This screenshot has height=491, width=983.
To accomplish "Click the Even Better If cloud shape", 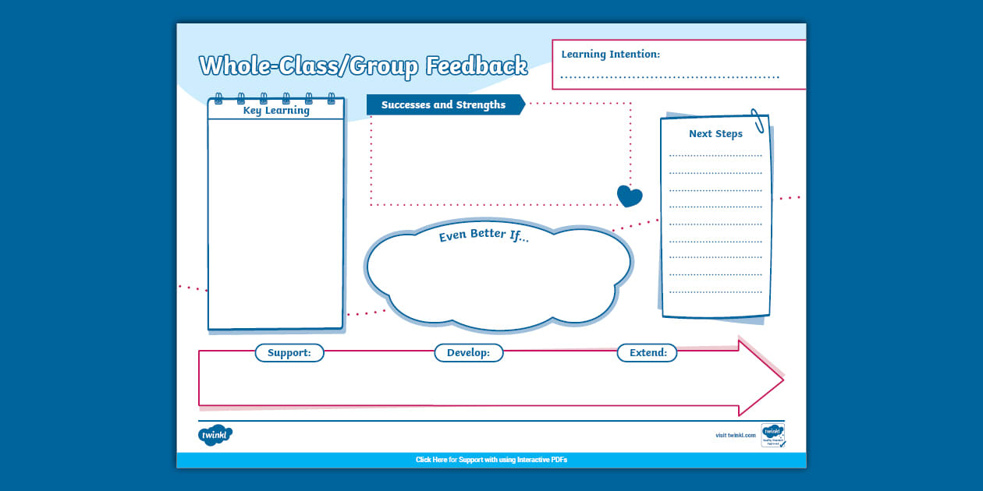I will tap(498, 279).
